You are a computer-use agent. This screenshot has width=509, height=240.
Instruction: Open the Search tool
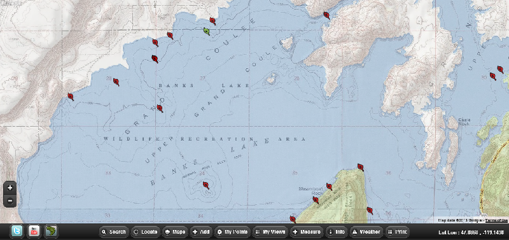click(114, 232)
